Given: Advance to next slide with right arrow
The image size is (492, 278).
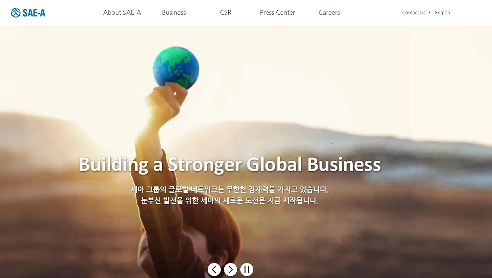Looking at the screenshot, I should [x=231, y=270].
